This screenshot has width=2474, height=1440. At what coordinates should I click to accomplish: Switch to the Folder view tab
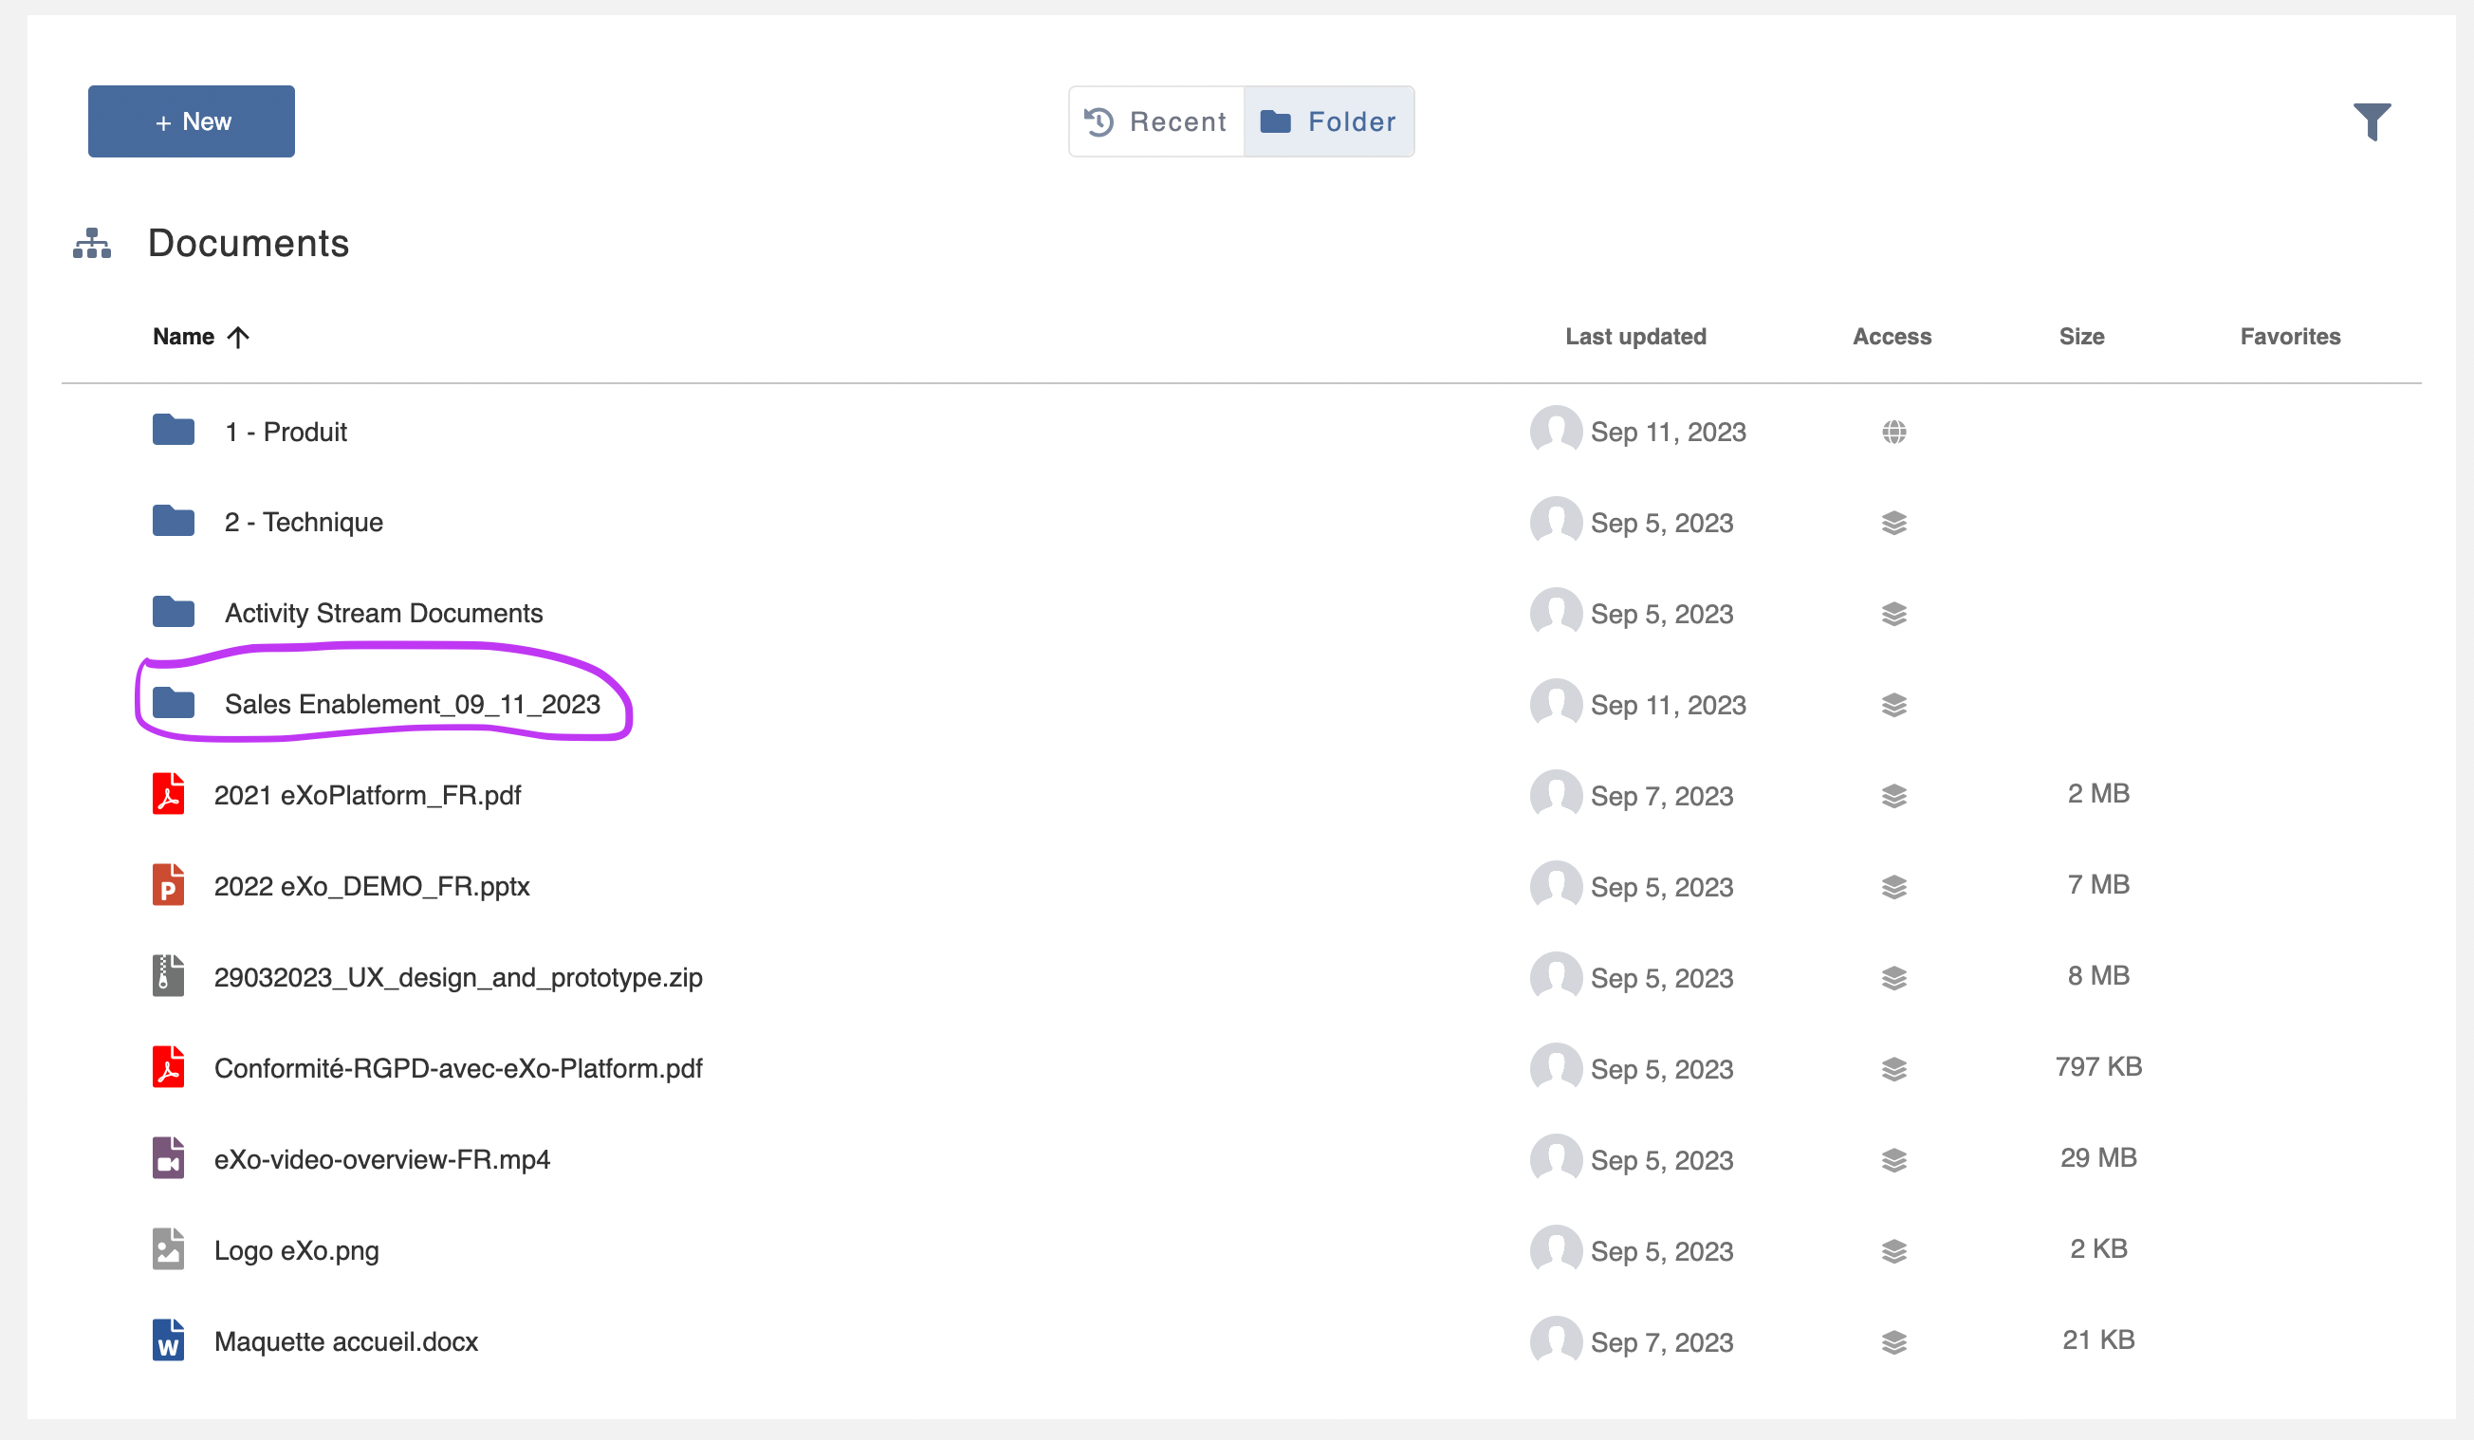[1329, 121]
